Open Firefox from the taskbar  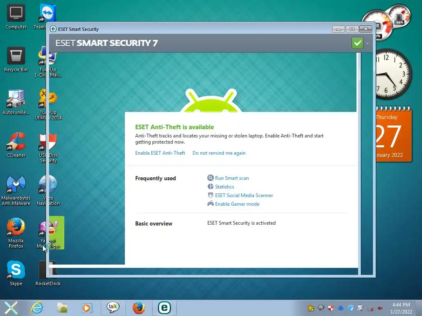tap(139, 308)
